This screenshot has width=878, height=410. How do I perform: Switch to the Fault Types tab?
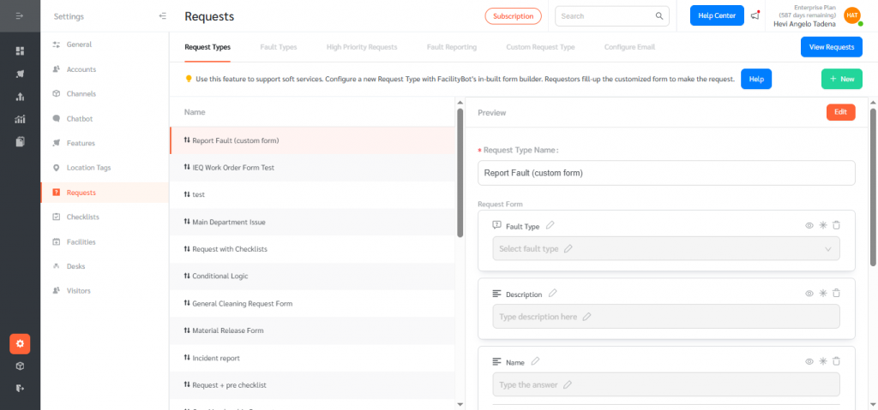[278, 47]
